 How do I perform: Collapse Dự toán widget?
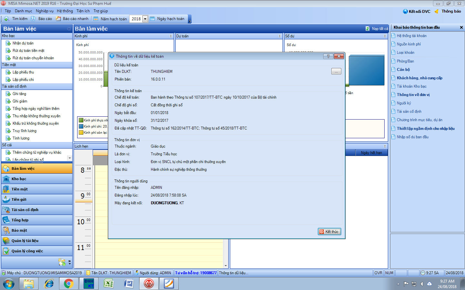[280, 36]
